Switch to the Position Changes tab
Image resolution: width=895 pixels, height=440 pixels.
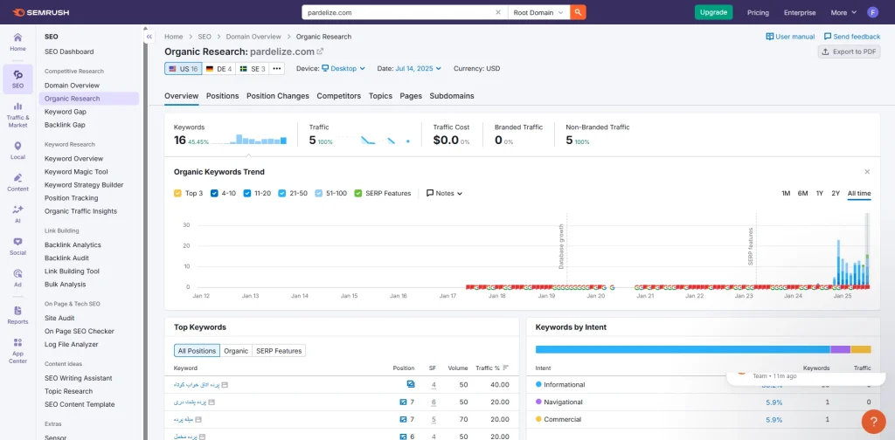[277, 96]
